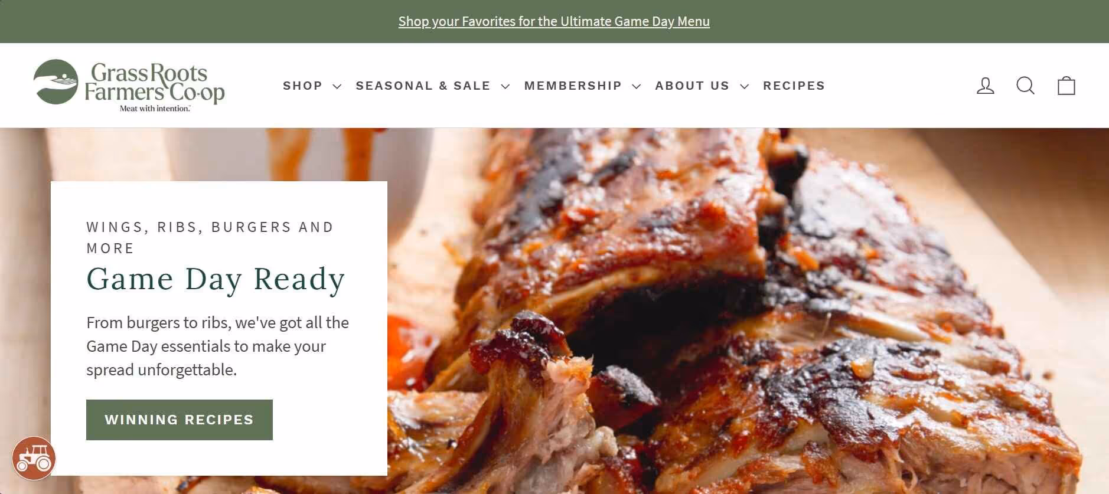
Task: Open the shopping cart bag icon
Action: [x=1066, y=86]
